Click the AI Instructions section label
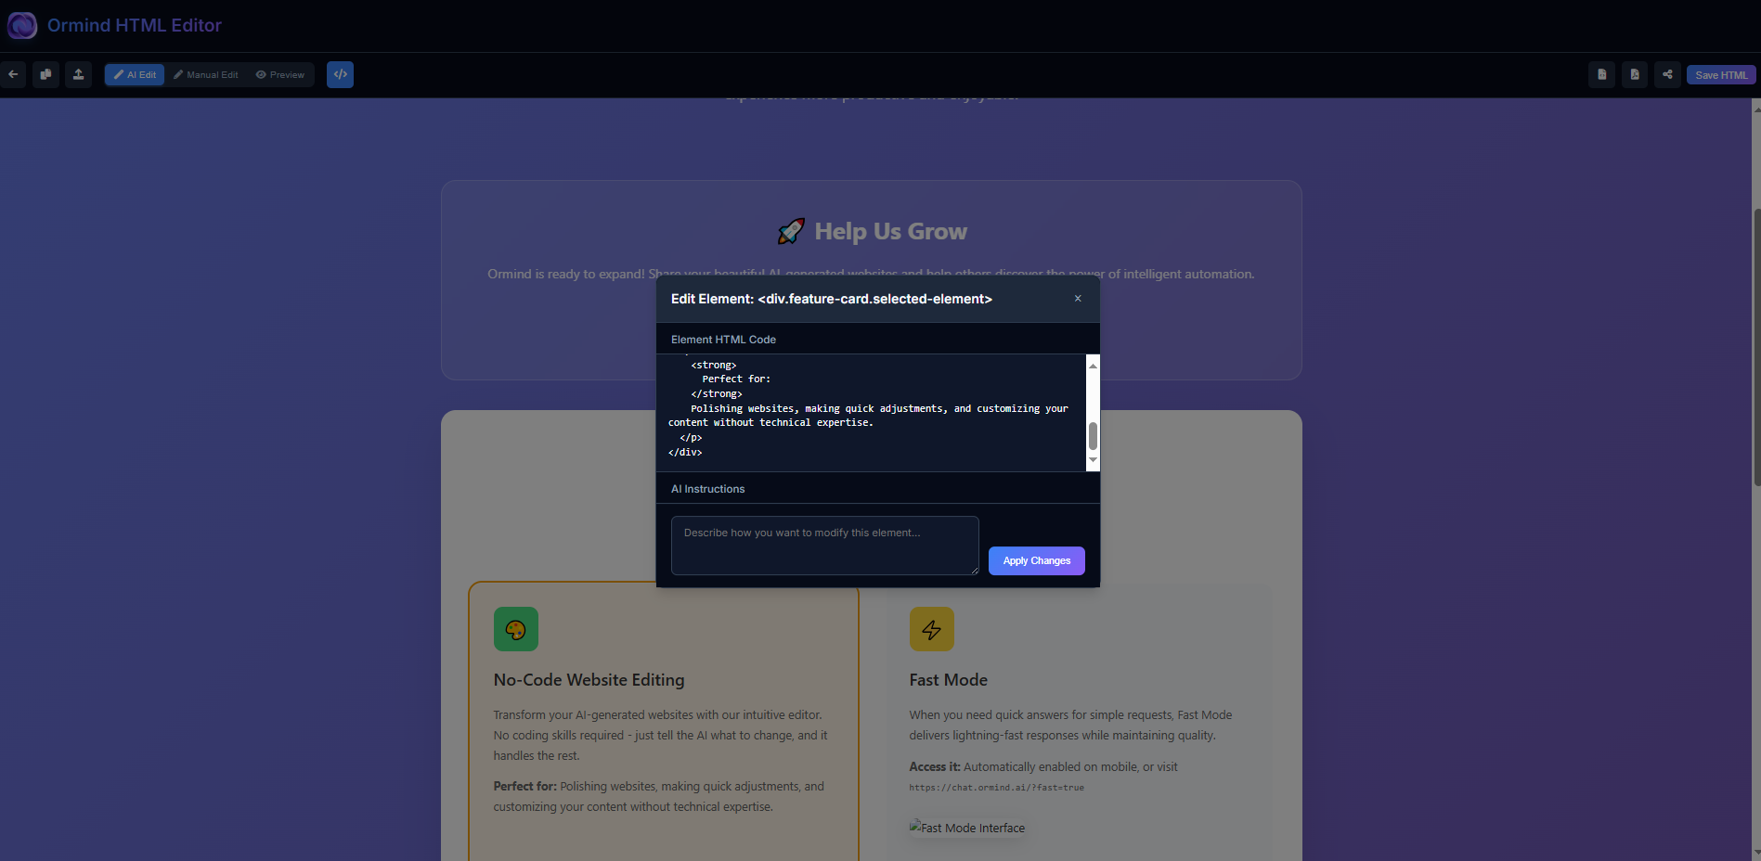 pos(707,489)
